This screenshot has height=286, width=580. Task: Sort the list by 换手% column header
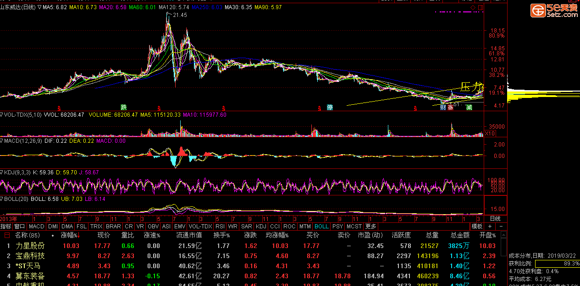point(223,236)
